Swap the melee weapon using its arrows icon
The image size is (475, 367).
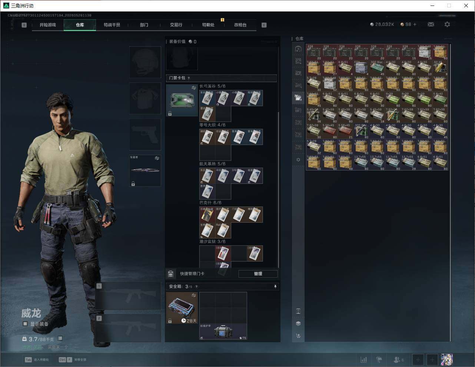[x=157, y=158]
